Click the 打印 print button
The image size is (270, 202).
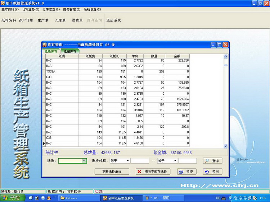click(x=187, y=172)
